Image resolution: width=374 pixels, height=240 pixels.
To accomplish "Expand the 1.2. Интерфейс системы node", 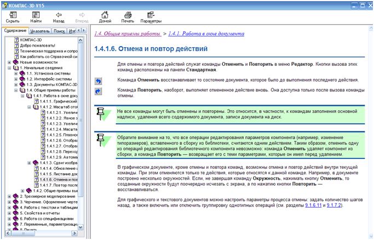I will point(16,79).
